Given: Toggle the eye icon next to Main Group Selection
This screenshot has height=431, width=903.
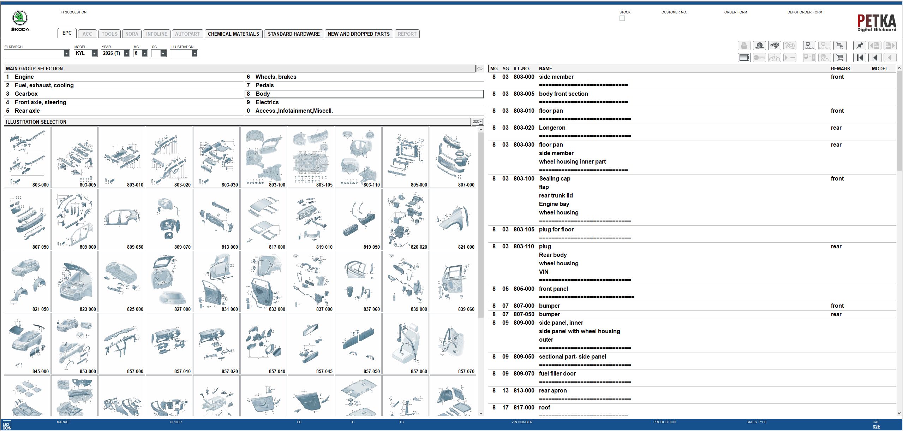Looking at the screenshot, I should click(x=480, y=69).
